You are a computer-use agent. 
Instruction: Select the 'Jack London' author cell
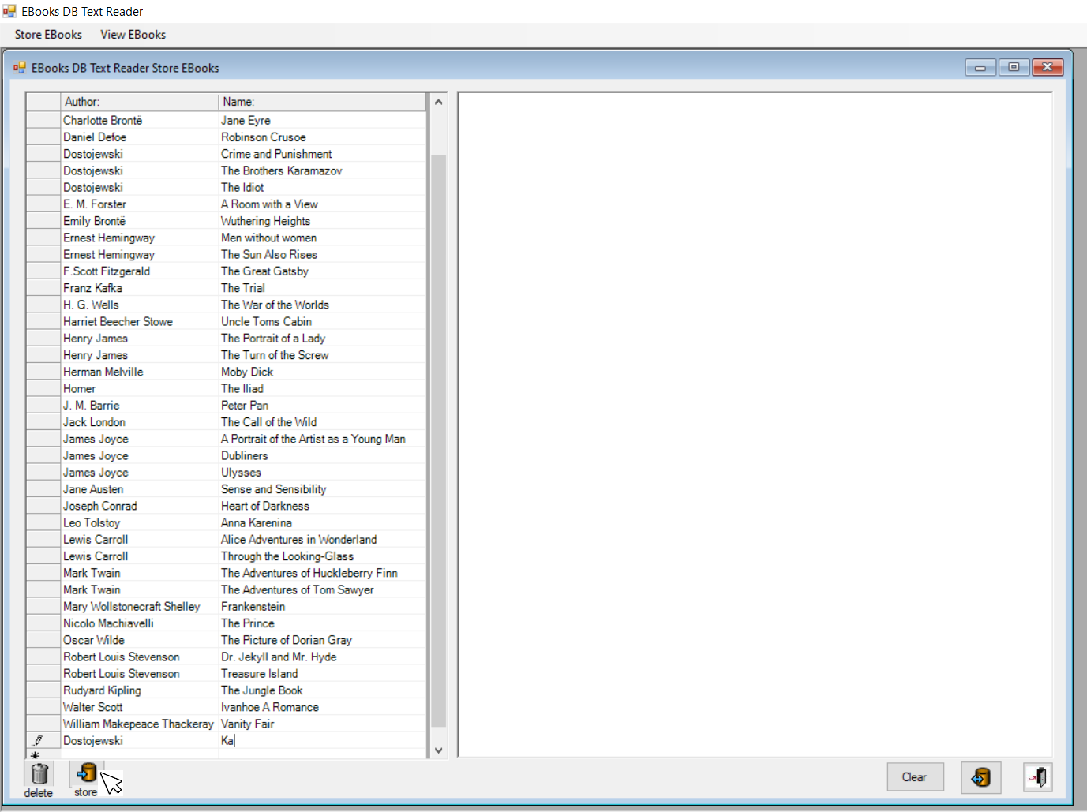(x=140, y=422)
